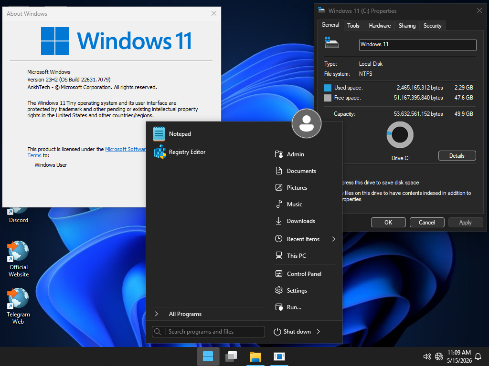The image size is (489, 366).
Task: Open Task View on the taskbar
Action: point(232,356)
